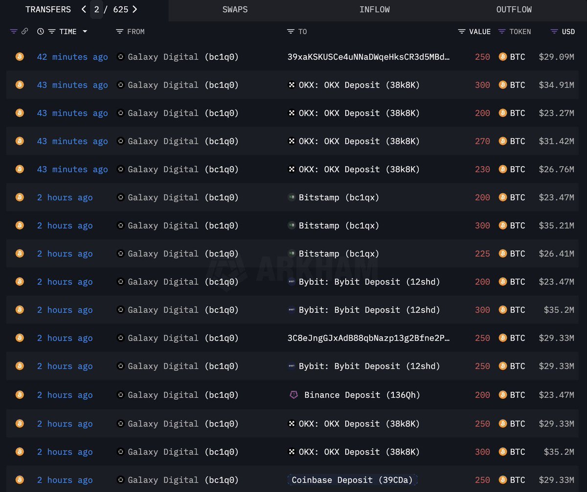Image resolution: width=587 pixels, height=492 pixels.
Task: Click the OKX icon beside 'OKX Deposit (38k8K)'
Action: click(293, 85)
